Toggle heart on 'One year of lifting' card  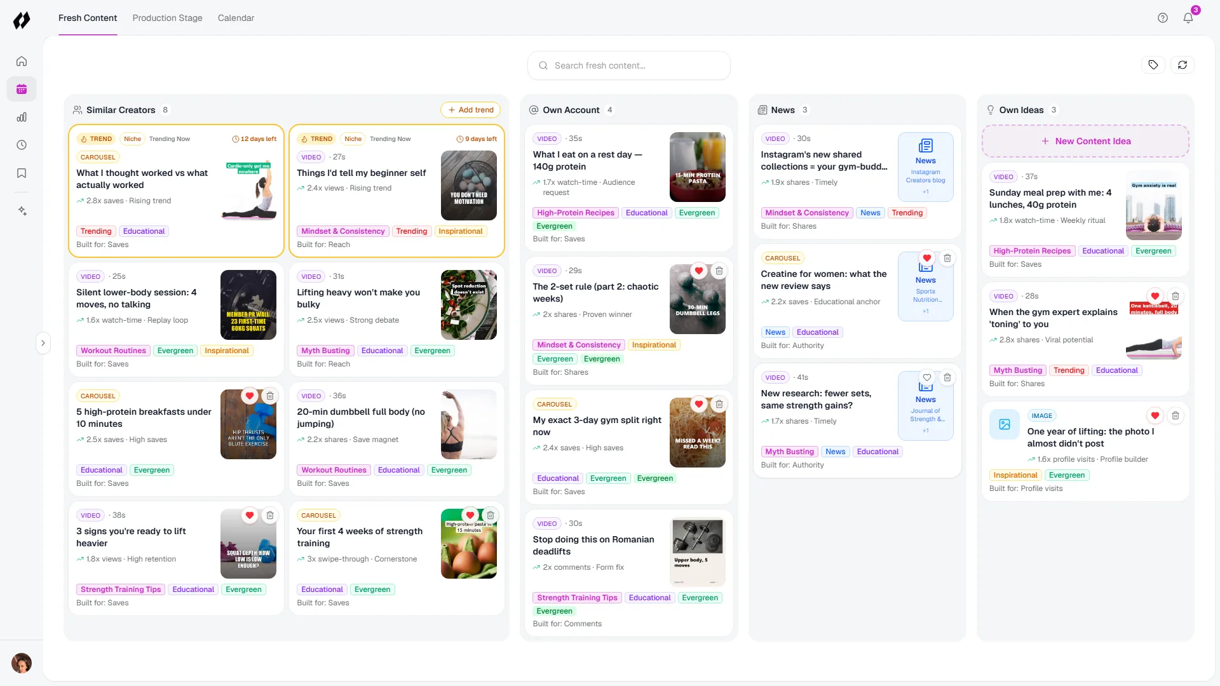(1155, 415)
